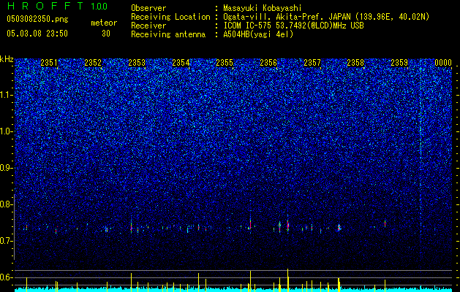Image resolution: width=460 pixels, height=292 pixels.
Task: Click the 0.9 frequency axis label
Action: point(7,168)
